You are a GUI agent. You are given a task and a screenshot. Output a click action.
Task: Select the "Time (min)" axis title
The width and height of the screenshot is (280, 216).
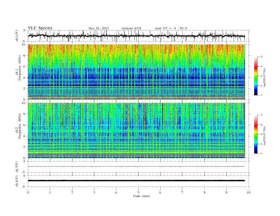141,196
